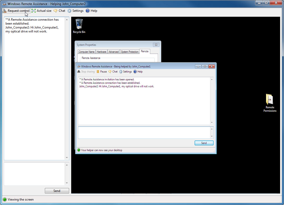This screenshot has height=205, width=284.
Task: Click 'Your helper can now see your desktop' text
Action: 102,150
